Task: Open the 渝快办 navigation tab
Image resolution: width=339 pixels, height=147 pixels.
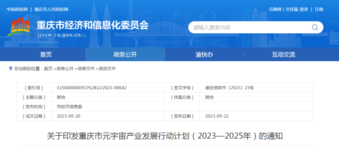Action: coord(204,55)
